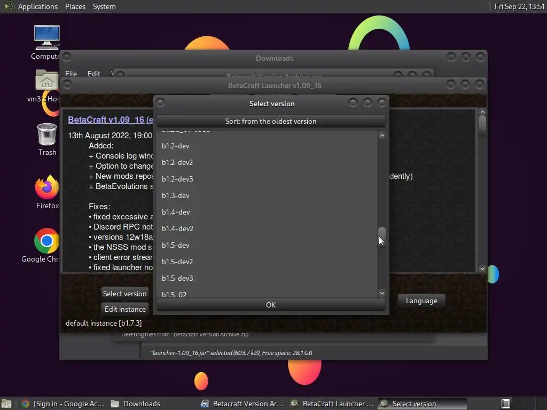Click the Language button

[421, 301]
